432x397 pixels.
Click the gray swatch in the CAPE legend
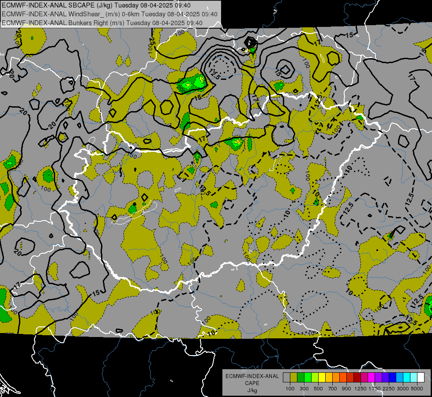286,377
